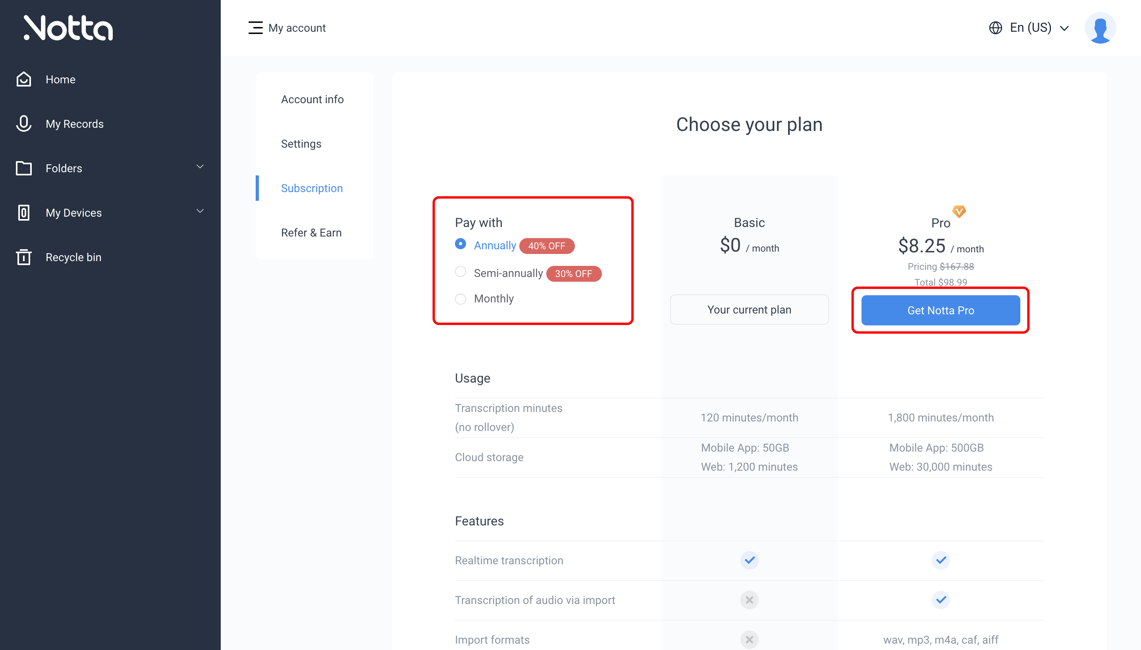Click Transcription of audio via import label
The width and height of the screenshot is (1141, 650).
click(535, 600)
